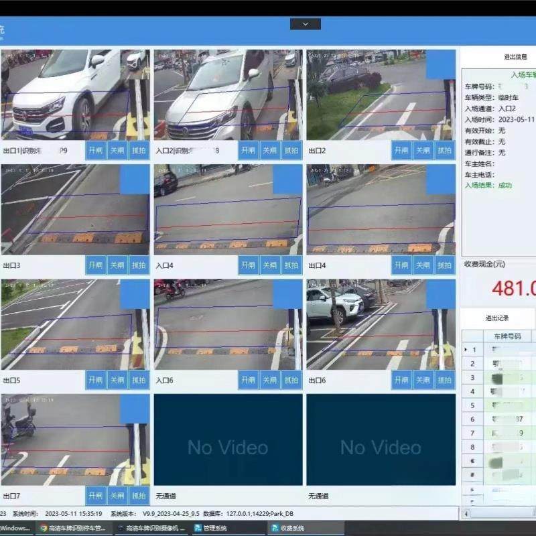This screenshot has width=536, height=536.
Task: Capture snapshot (抓拍) for 出口5
Action: pos(139,380)
